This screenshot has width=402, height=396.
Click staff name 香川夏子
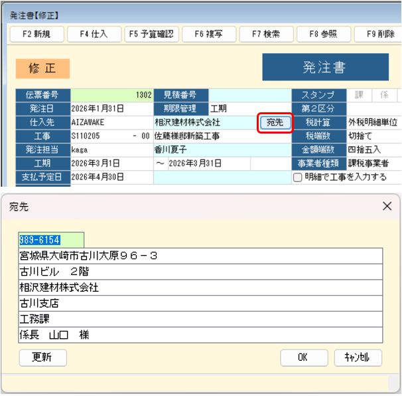click(x=222, y=149)
